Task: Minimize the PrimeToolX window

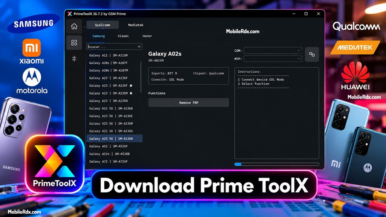Action: pos(294,14)
